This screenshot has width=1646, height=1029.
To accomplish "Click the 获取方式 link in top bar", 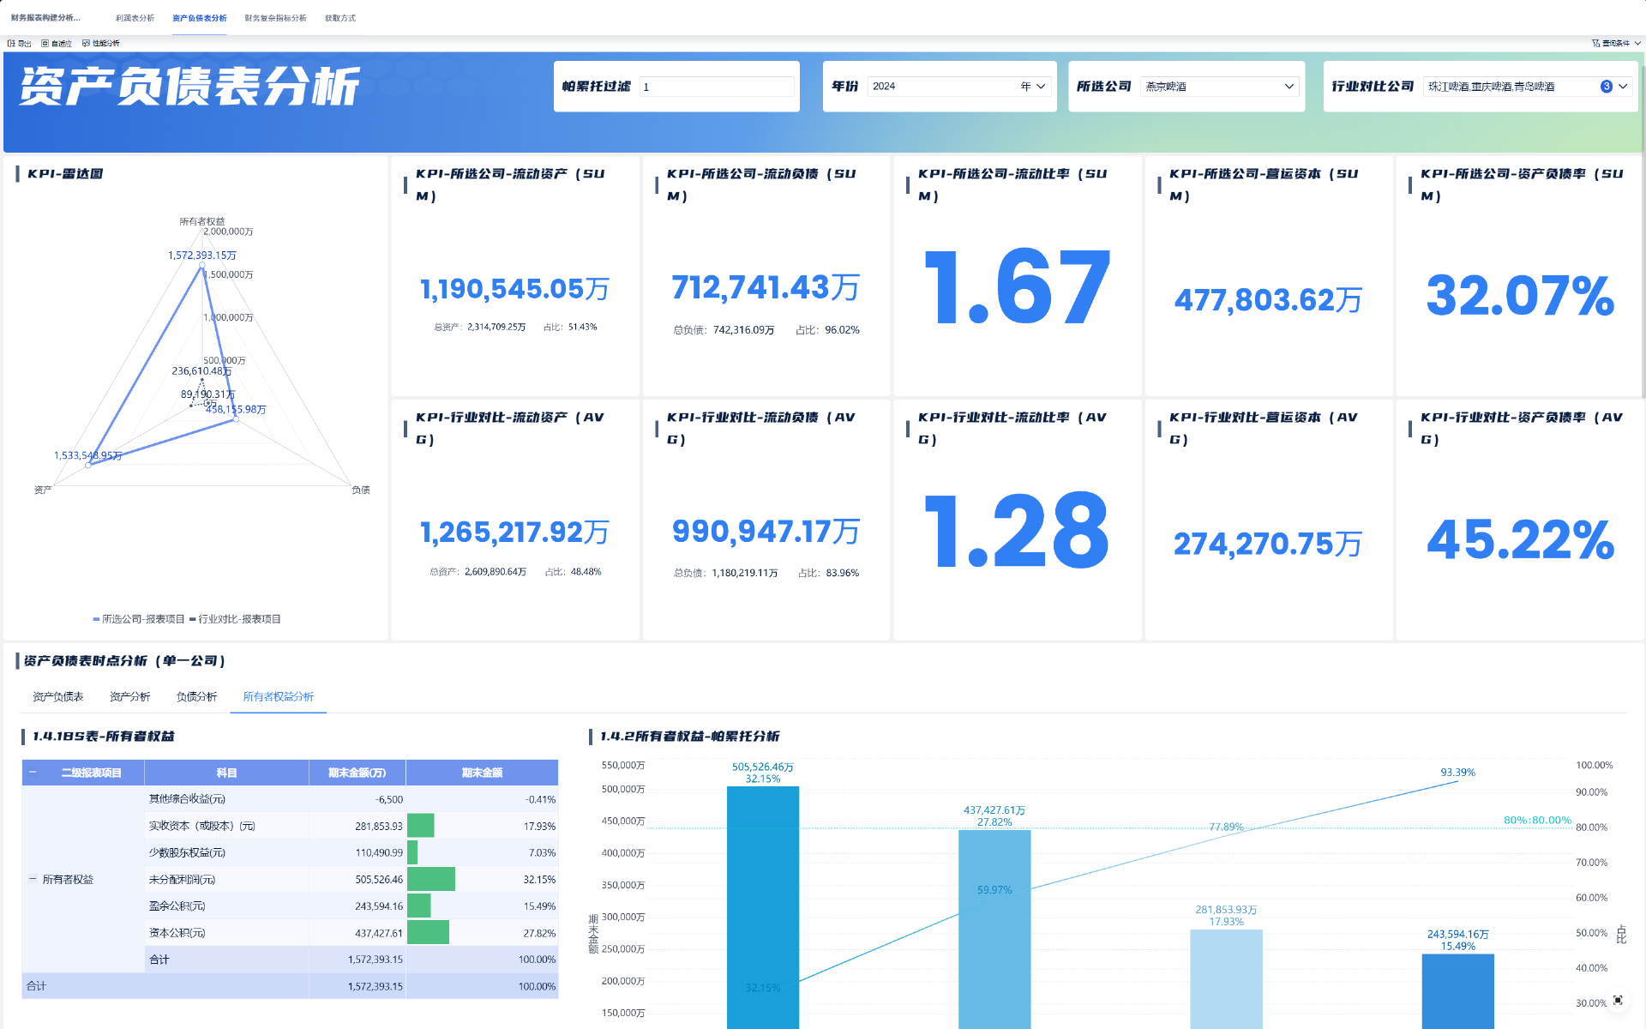I will click(339, 18).
